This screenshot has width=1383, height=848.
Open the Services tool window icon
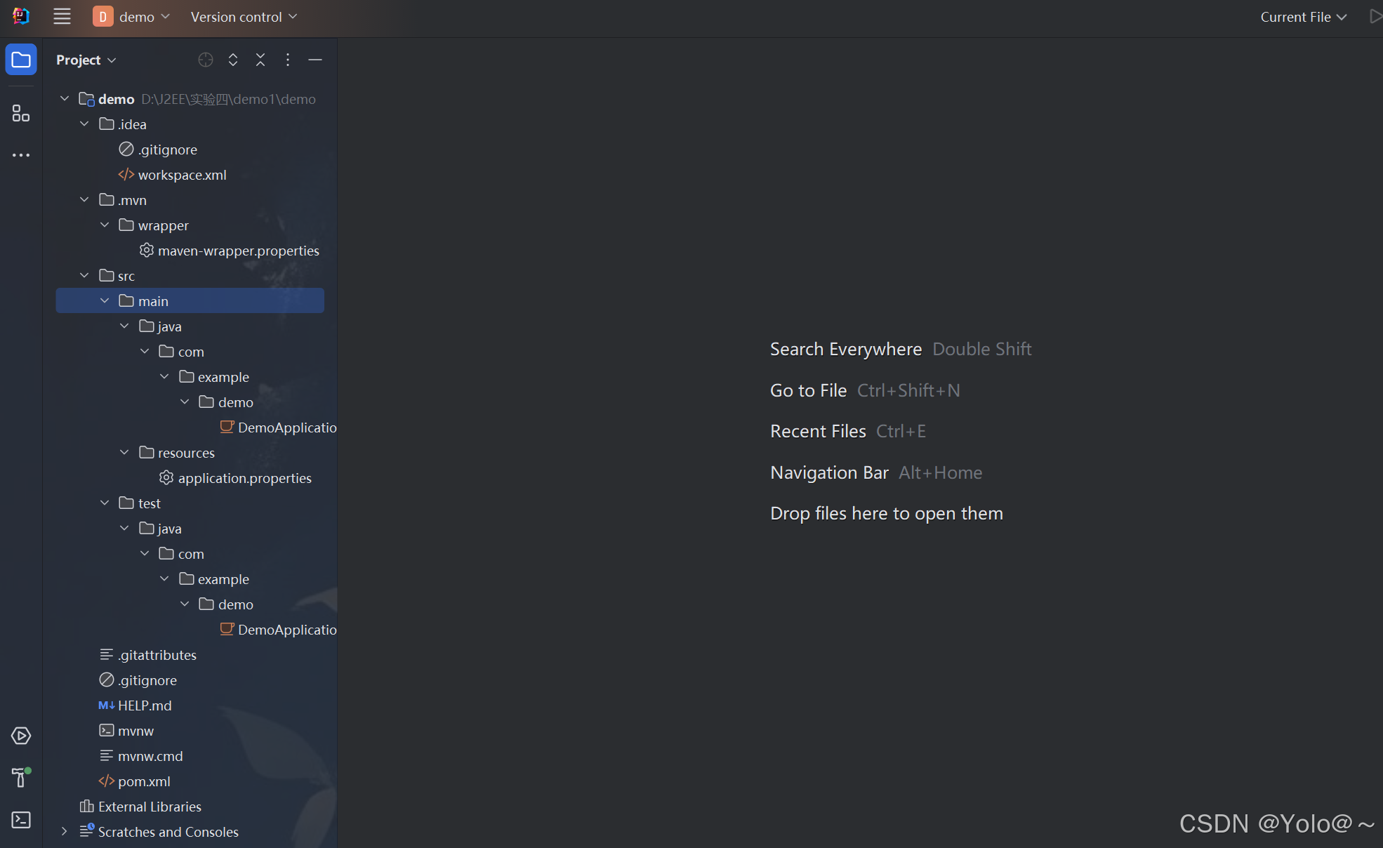21,736
